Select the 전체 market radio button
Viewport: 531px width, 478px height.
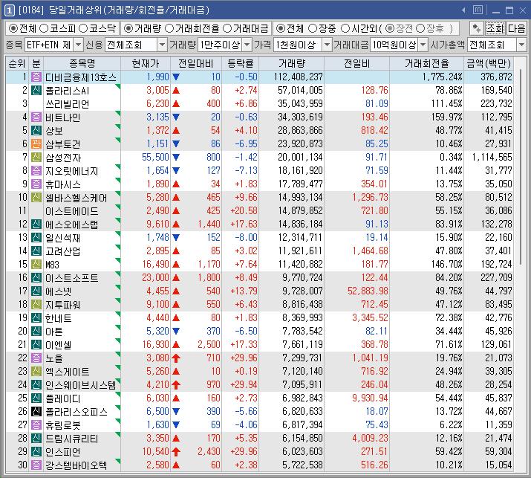coord(13,28)
